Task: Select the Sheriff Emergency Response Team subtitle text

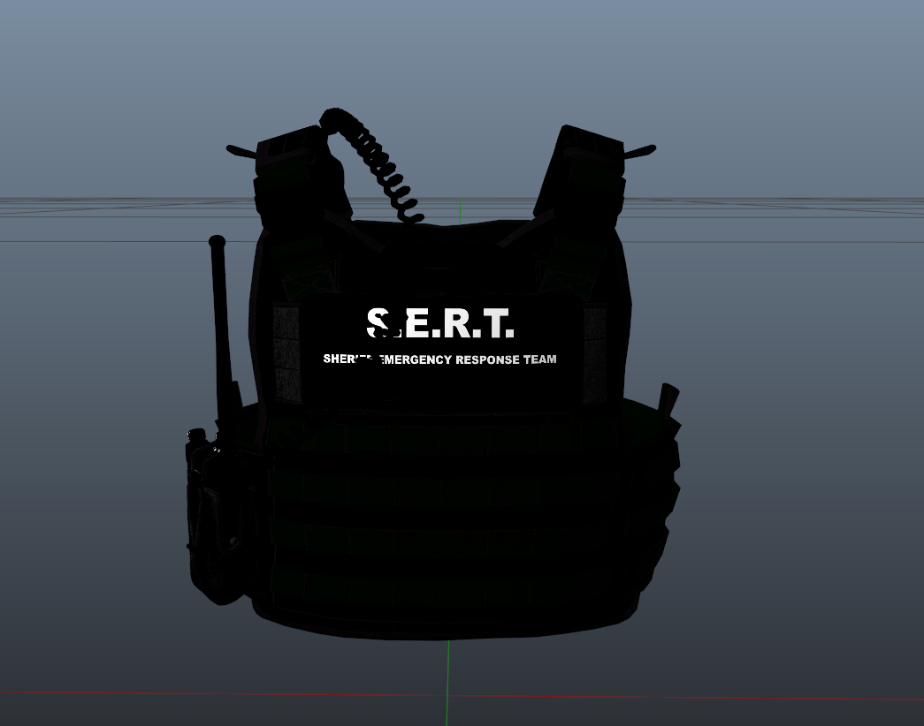Action: coord(439,359)
